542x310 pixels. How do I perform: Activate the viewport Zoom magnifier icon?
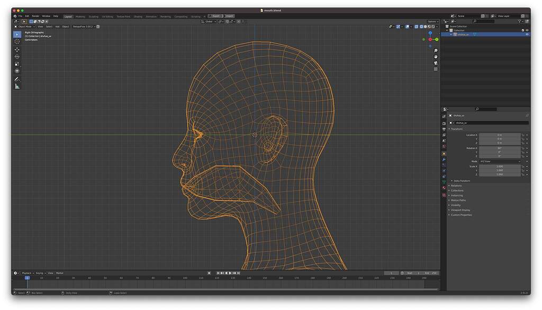435,50
